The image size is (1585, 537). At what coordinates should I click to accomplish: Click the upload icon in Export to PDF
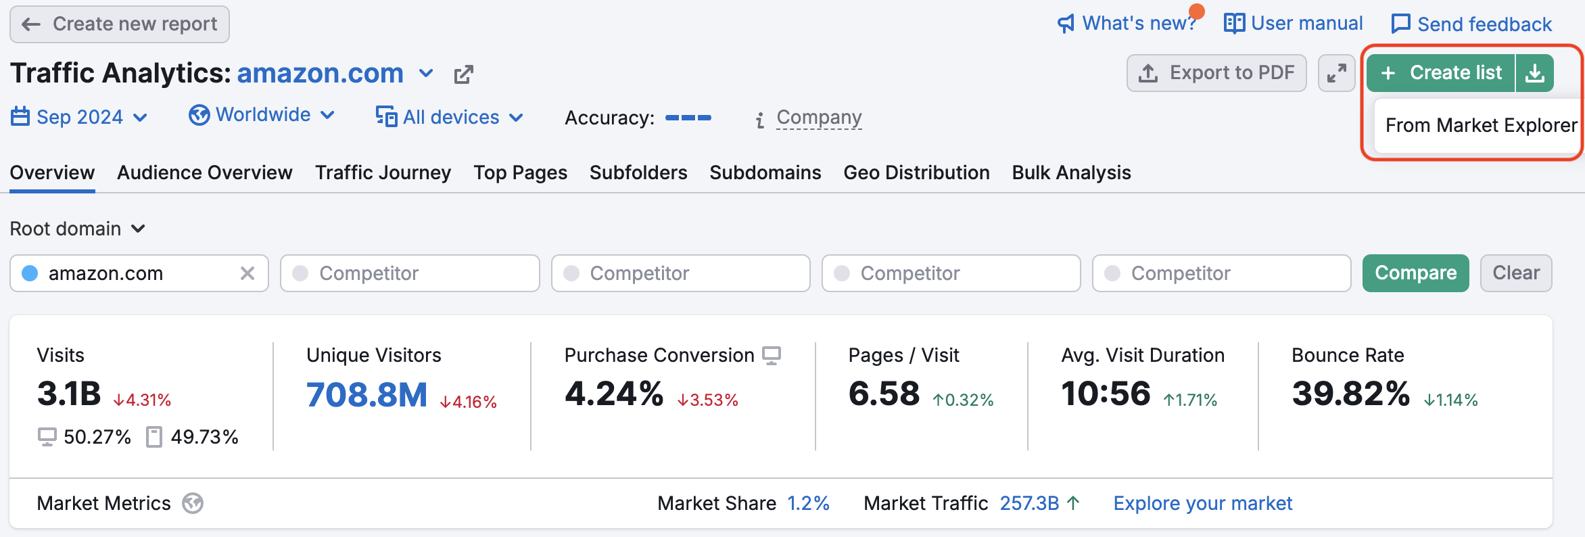click(1148, 73)
